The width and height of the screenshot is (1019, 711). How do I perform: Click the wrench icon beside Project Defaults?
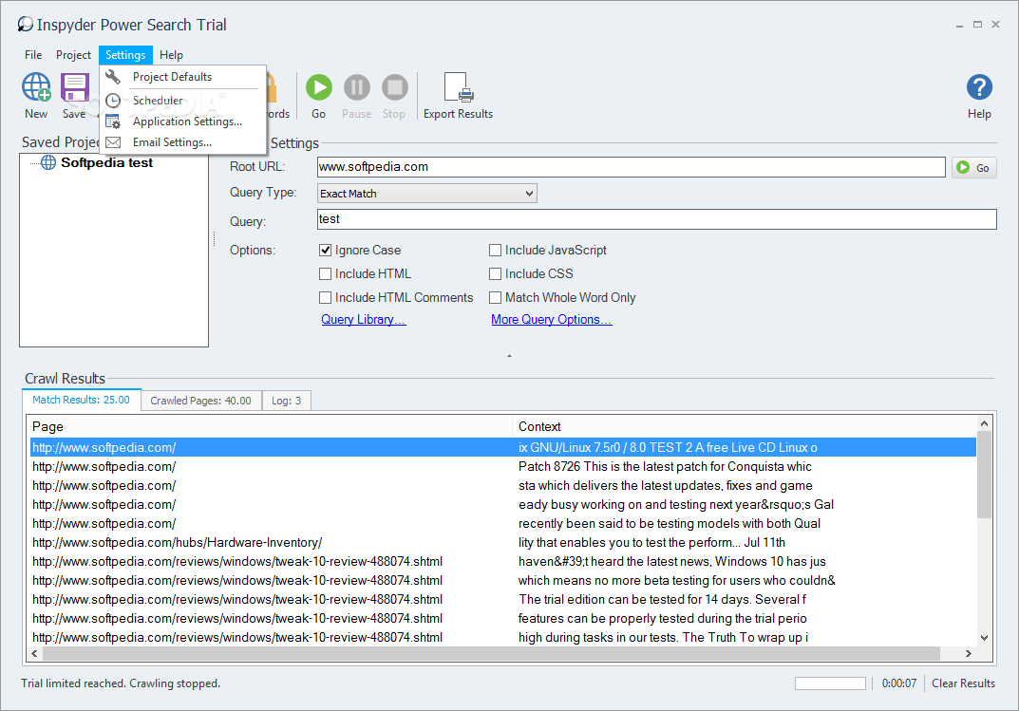(113, 77)
